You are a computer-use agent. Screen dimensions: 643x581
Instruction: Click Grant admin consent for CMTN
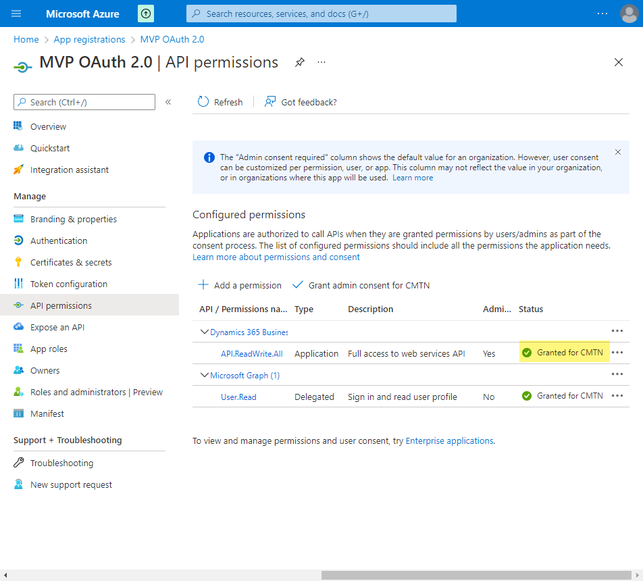click(x=361, y=285)
